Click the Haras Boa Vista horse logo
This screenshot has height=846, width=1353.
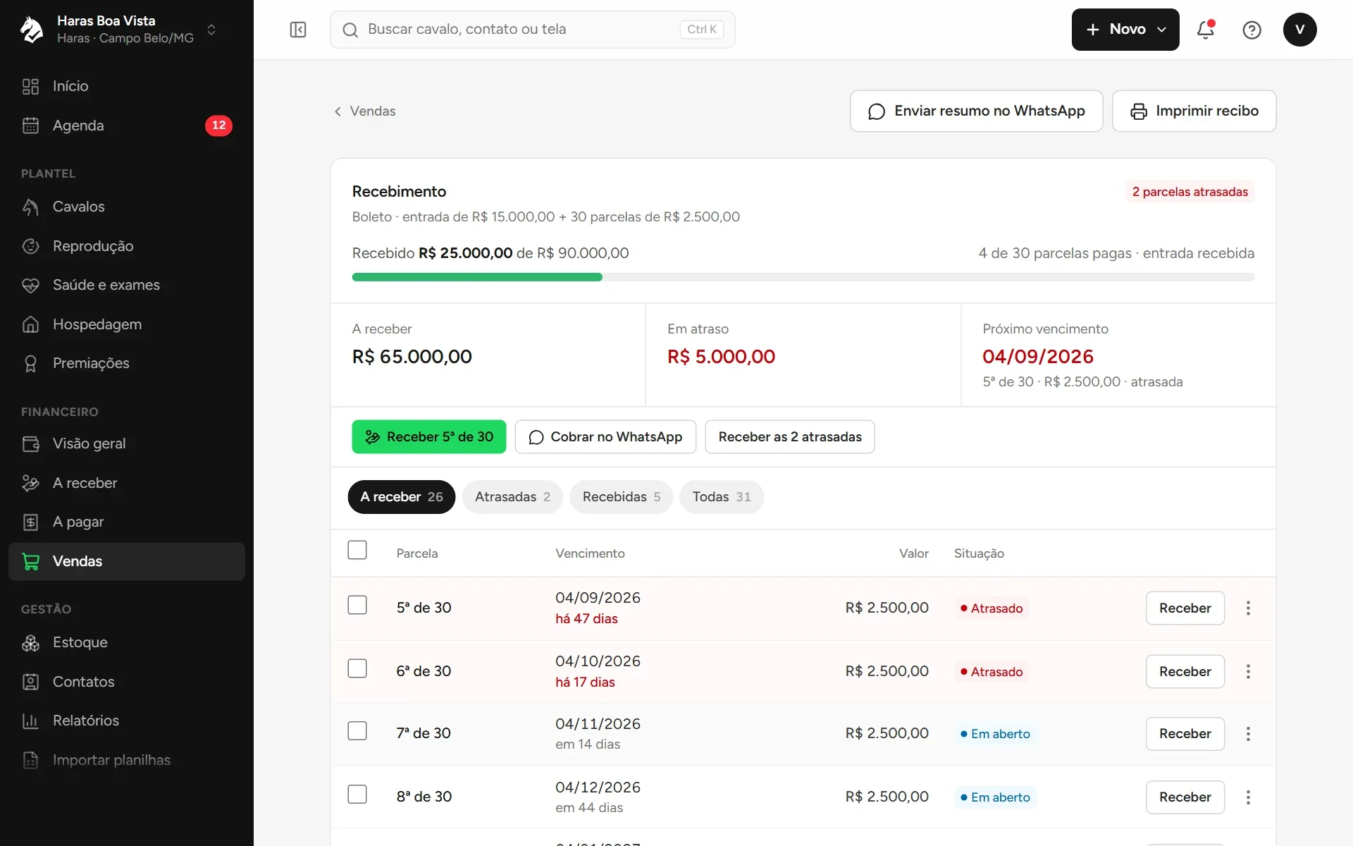click(x=32, y=30)
